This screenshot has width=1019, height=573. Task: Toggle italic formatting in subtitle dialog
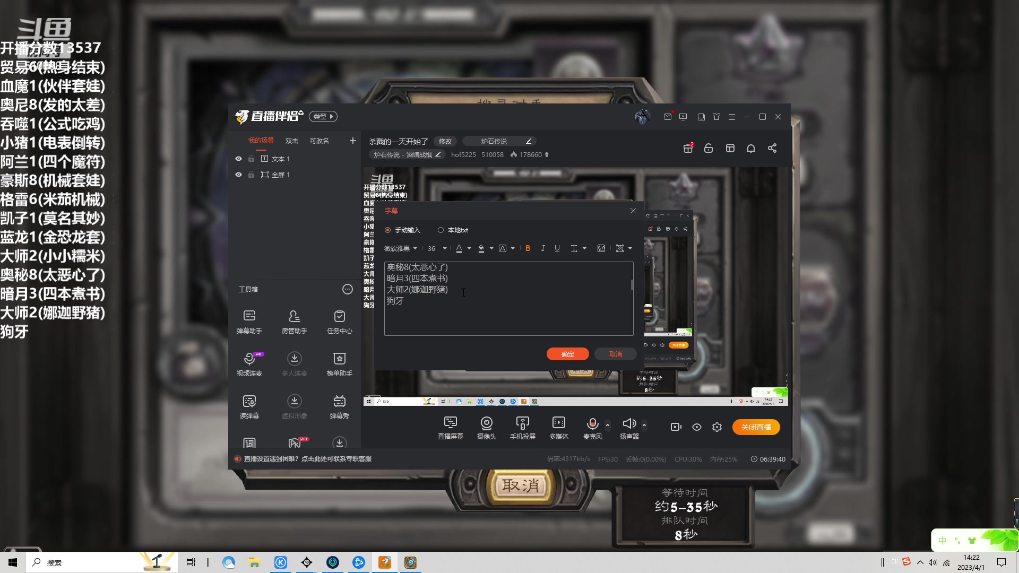coord(542,248)
